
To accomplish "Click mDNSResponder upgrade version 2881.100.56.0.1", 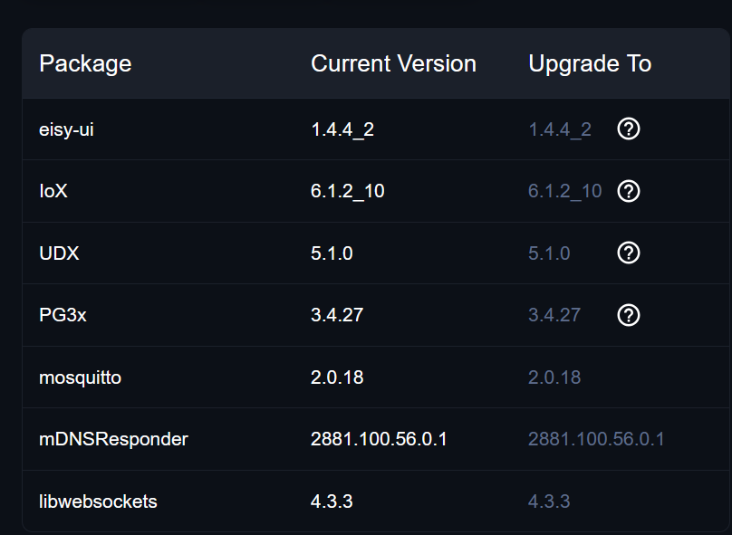I will tap(596, 439).
